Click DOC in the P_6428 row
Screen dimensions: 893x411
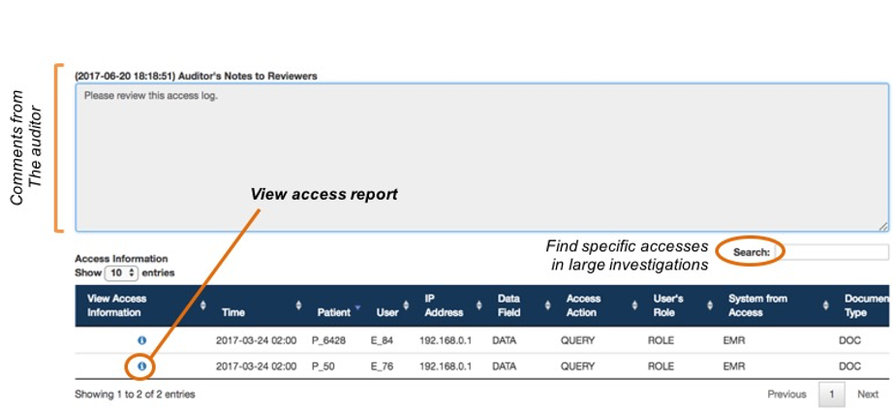(849, 341)
